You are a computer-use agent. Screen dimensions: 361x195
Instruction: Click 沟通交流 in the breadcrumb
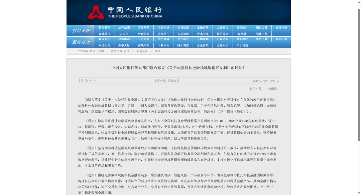142,51
